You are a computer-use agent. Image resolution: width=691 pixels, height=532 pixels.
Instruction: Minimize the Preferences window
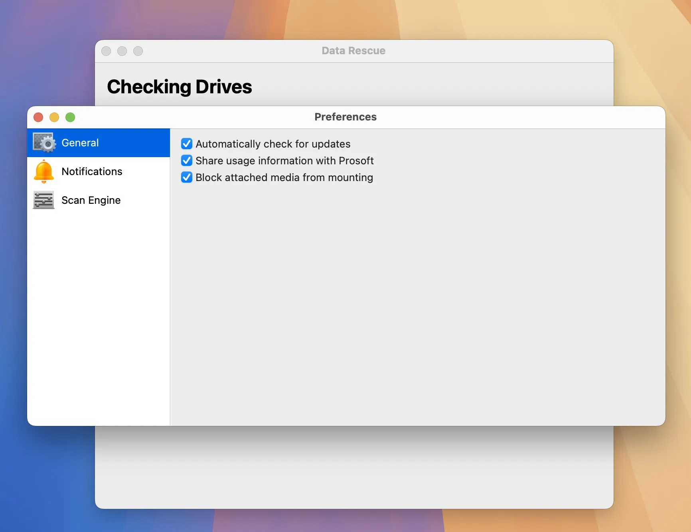tap(54, 117)
